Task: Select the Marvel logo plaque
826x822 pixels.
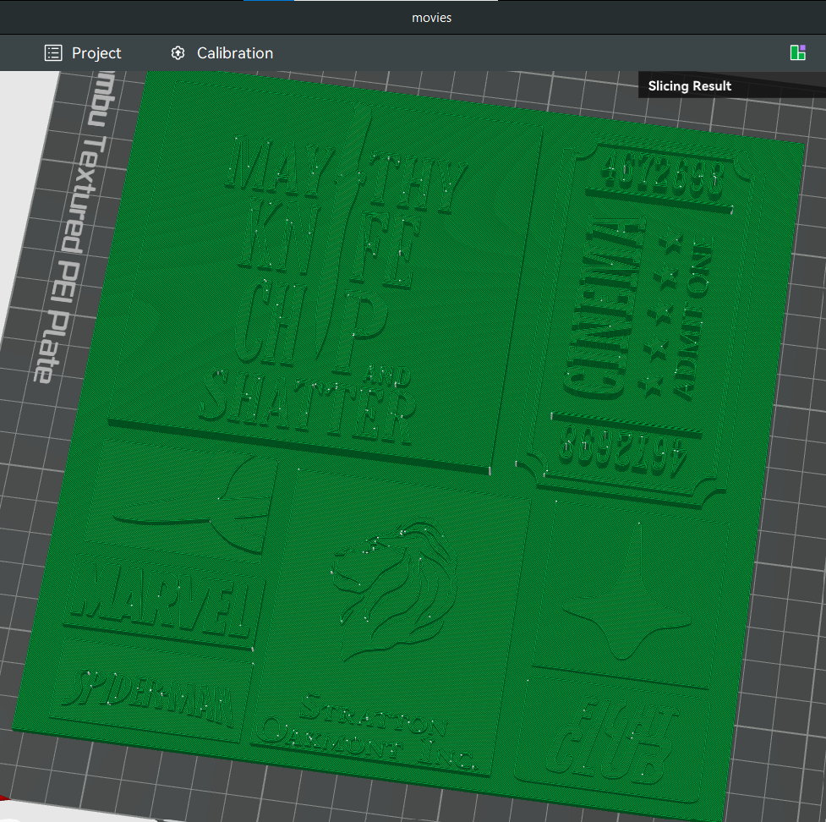Action: 163,603
